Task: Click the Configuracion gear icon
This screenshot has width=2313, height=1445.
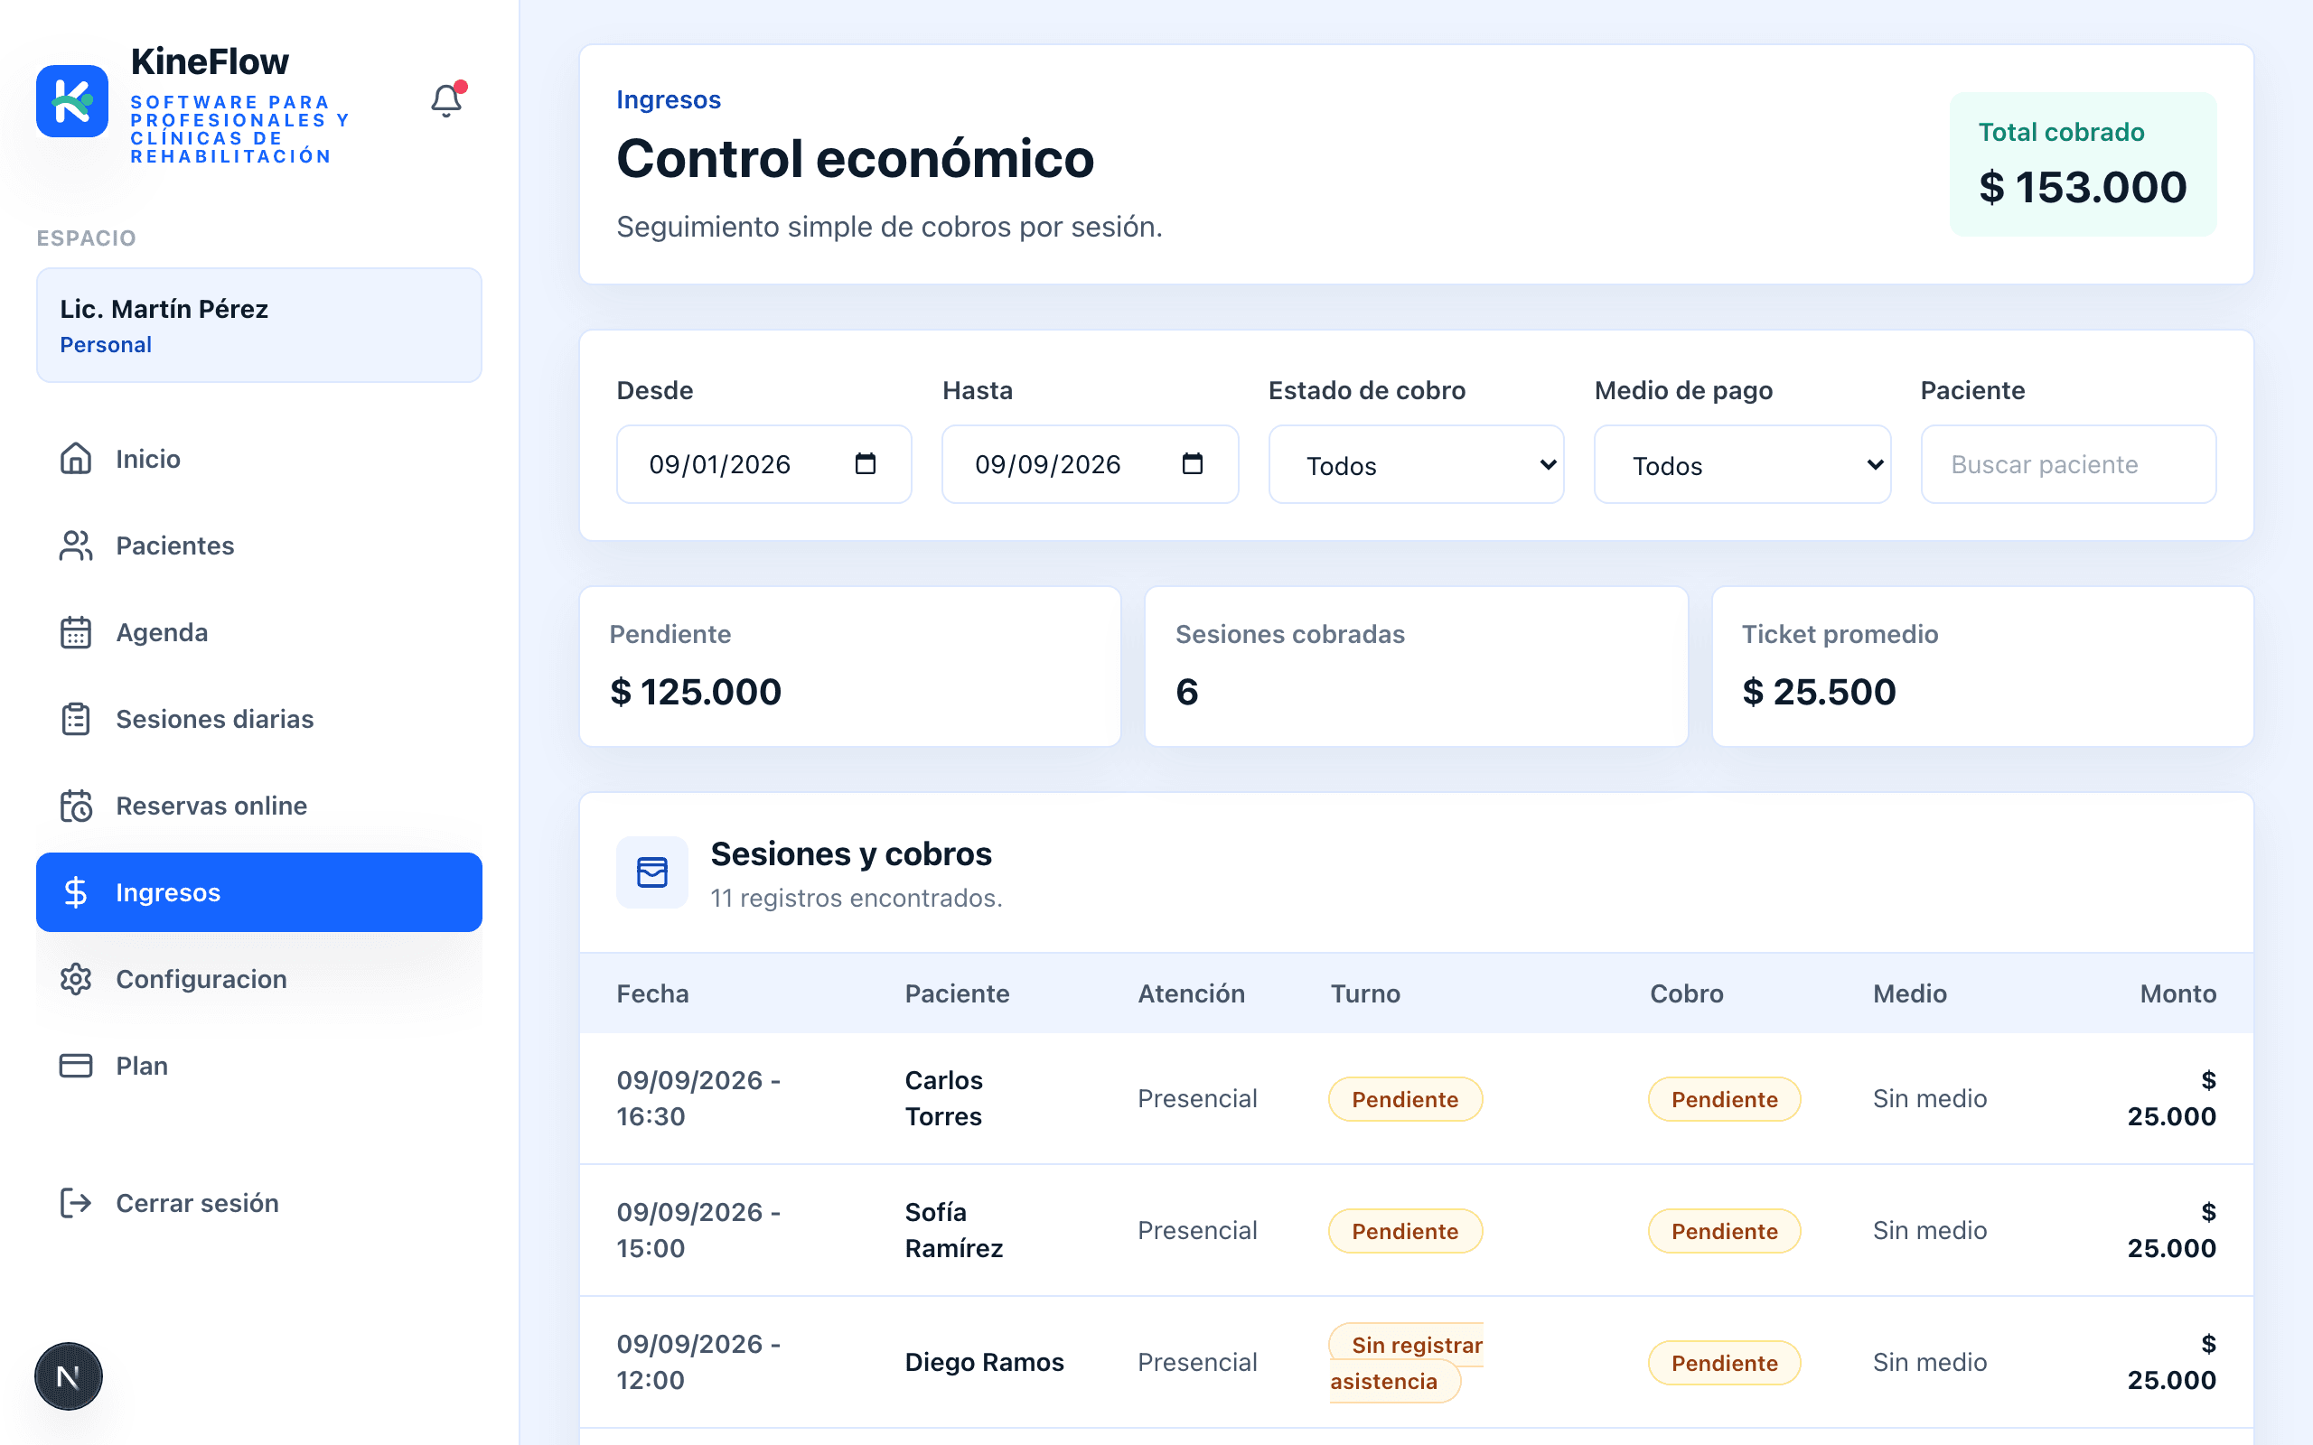Action: (76, 979)
